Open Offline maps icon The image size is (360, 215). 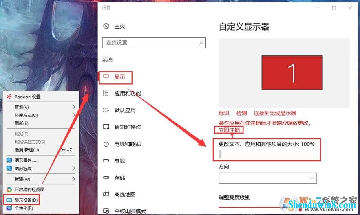(x=106, y=194)
